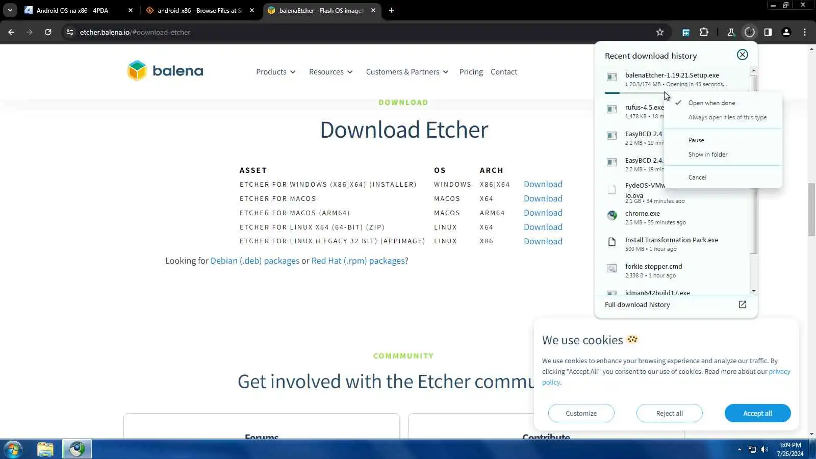Viewport: 816px width, 459px height.
Task: Click first EasyBCD 2.4 file icon
Action: [x=611, y=136]
